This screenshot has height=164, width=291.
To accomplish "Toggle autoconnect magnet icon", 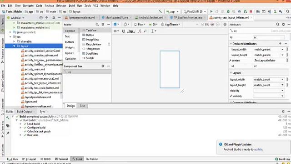I will click(x=123, y=31).
